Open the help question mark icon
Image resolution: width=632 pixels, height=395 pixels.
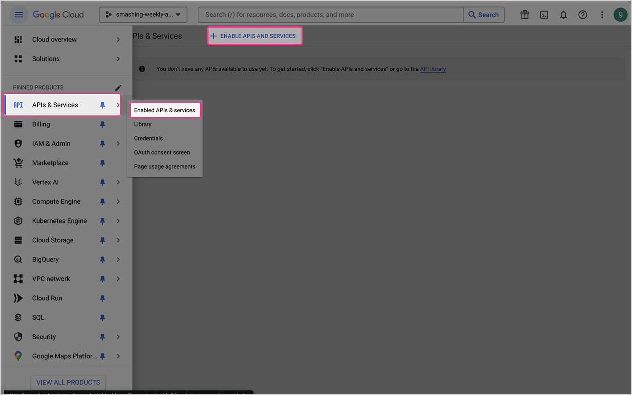582,14
